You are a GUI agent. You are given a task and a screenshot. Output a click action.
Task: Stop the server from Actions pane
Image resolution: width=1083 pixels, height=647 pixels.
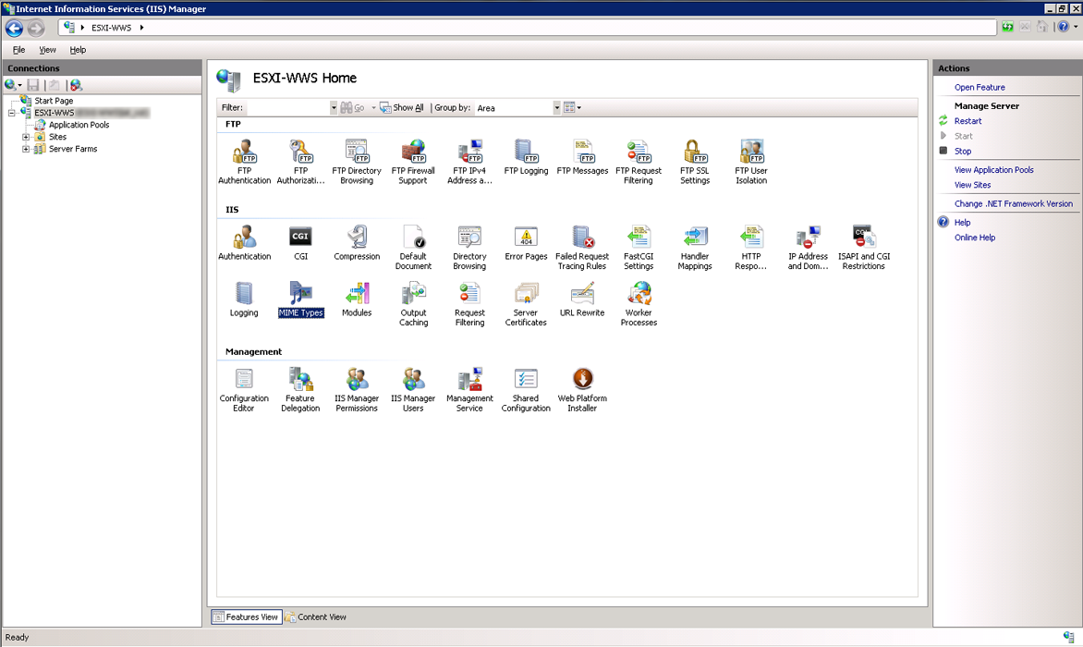[963, 152]
